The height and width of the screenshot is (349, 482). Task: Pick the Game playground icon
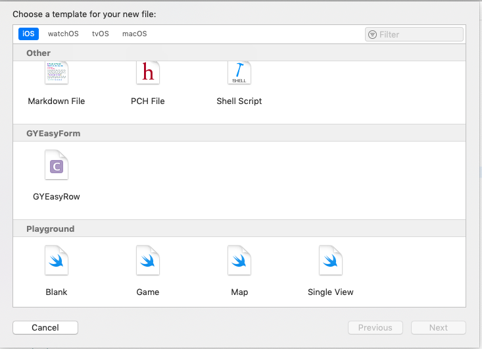pos(148,260)
